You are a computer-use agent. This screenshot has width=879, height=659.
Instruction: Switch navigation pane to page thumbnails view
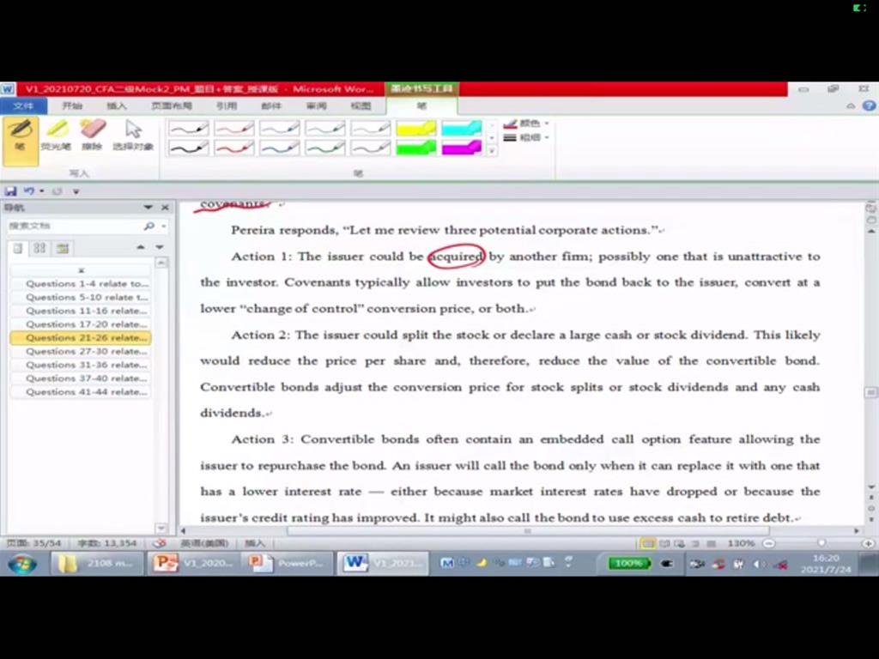tap(39, 248)
